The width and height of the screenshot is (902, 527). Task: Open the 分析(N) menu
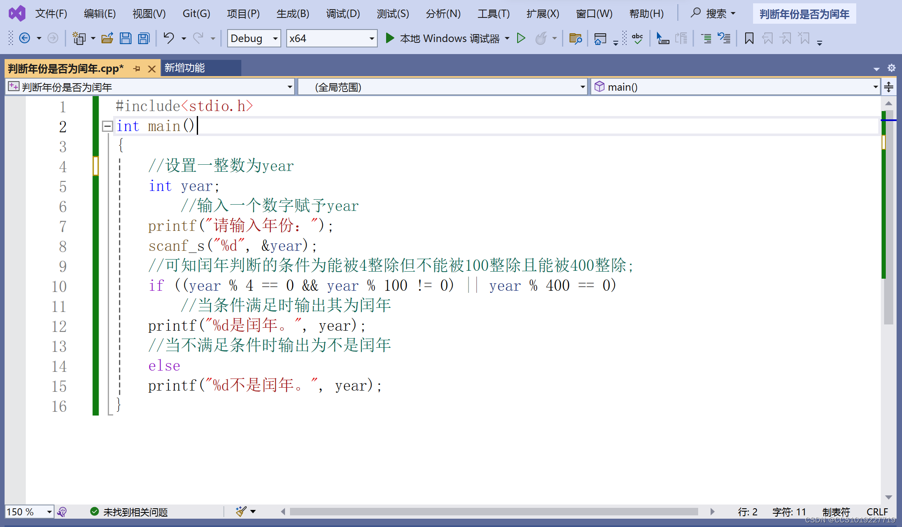point(443,14)
